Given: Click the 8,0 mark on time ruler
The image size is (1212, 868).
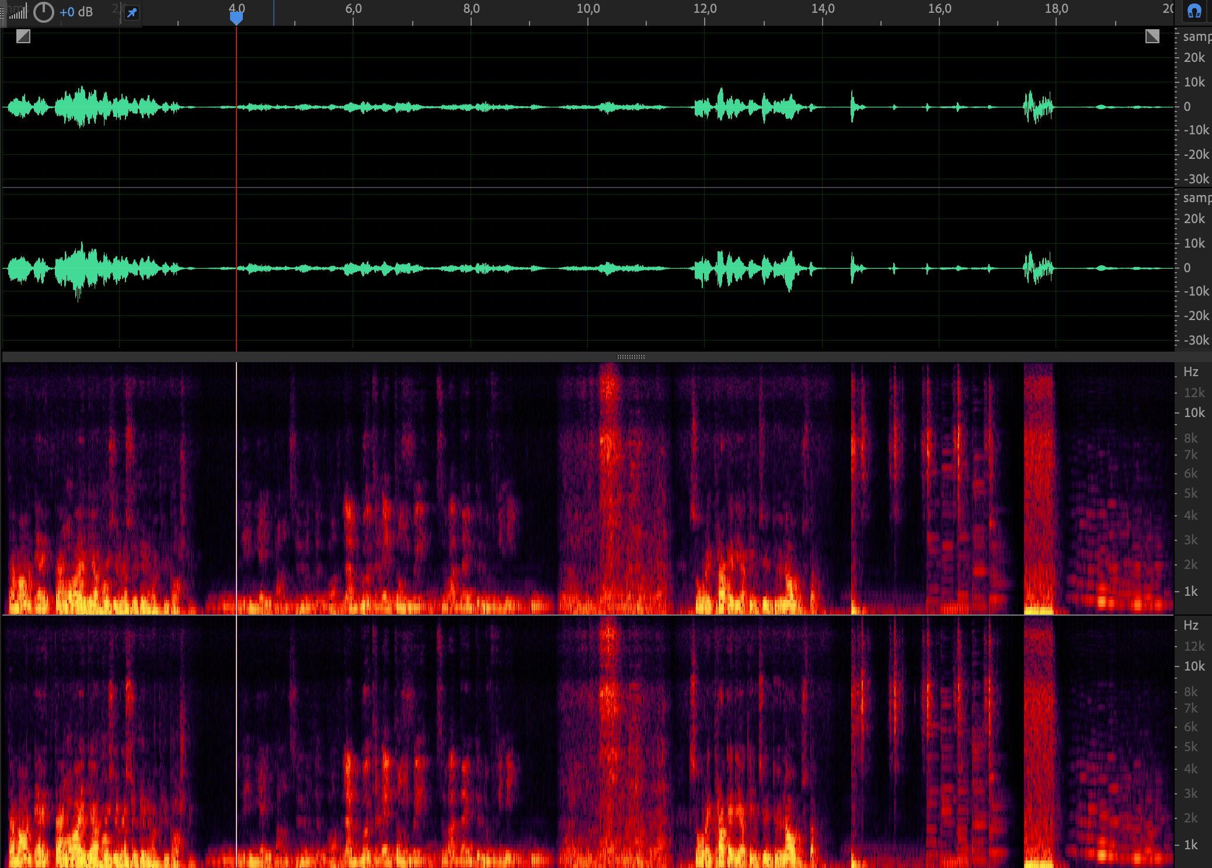Looking at the screenshot, I should point(471,9).
